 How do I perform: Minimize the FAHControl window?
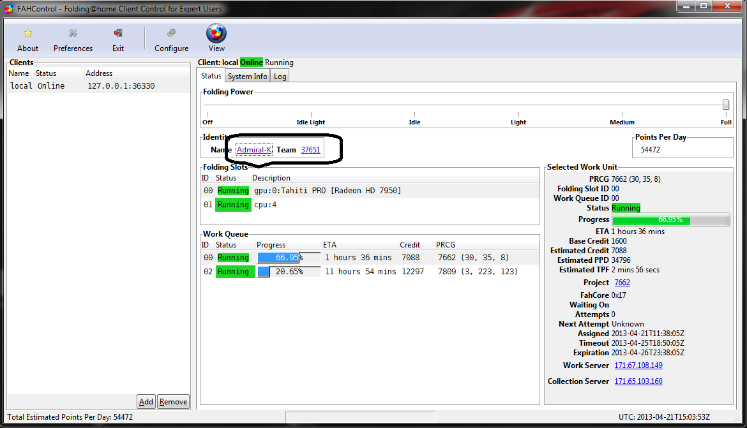[686, 6]
